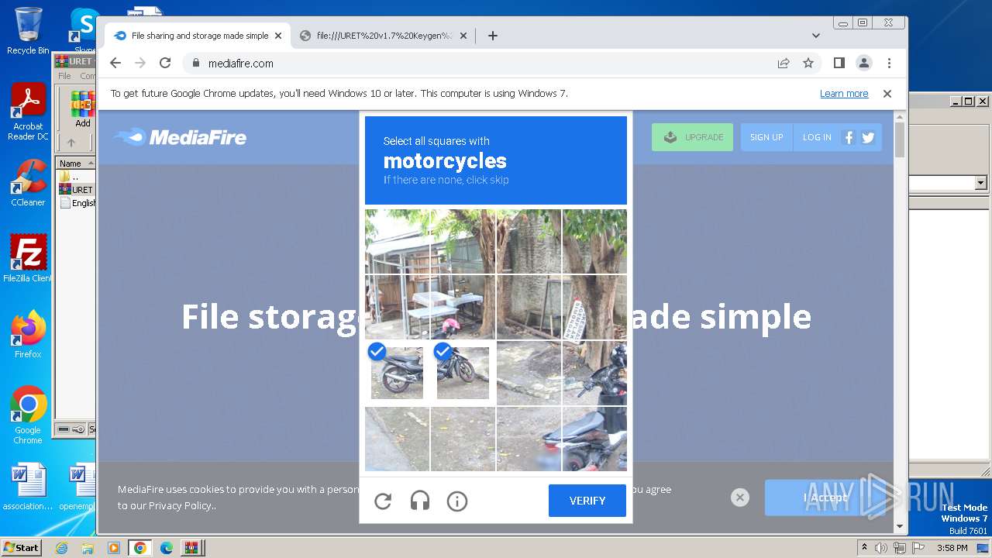Image resolution: width=992 pixels, height=558 pixels.
Task: Click the MediaFire logo
Action: point(180,138)
